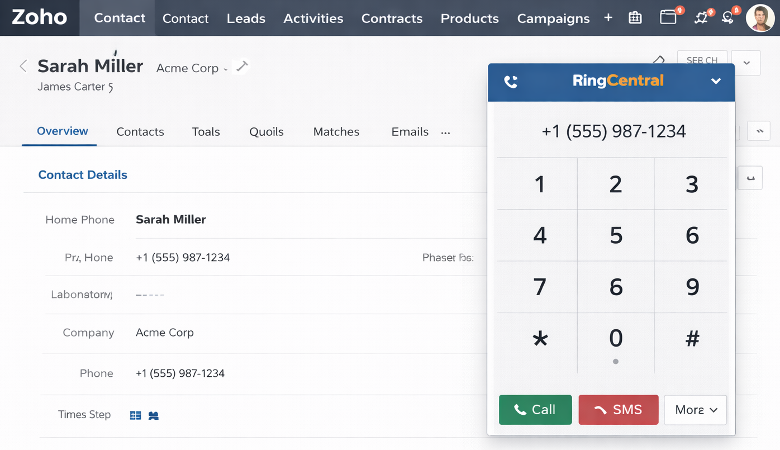Open the Leads menu item
This screenshot has height=450, width=780.
[246, 18]
